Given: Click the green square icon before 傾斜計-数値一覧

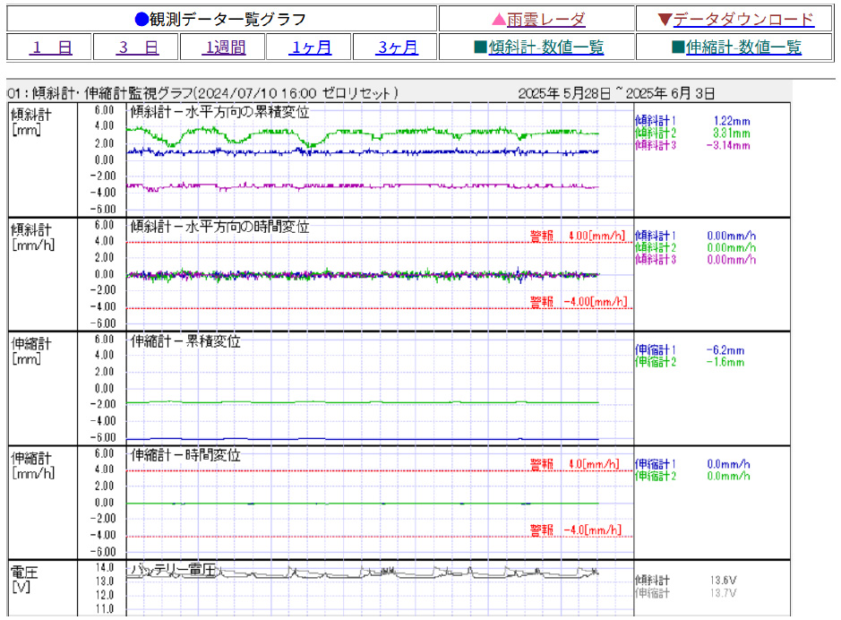Looking at the screenshot, I should tap(480, 48).
